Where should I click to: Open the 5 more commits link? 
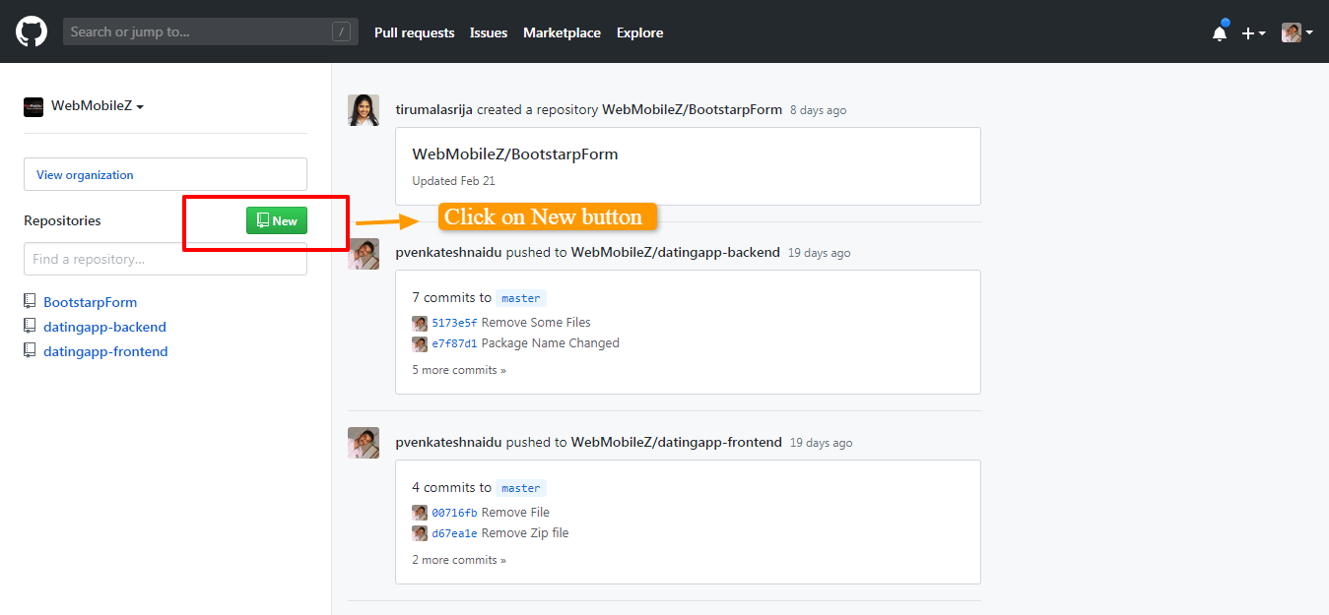point(459,370)
